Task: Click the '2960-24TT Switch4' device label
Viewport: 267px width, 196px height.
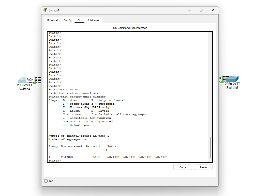Action: pyautogui.click(x=24, y=87)
